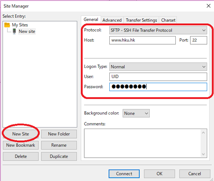Viewport: 214px width, 181px height.
Task: Confirm with the OK button
Action: (159, 174)
